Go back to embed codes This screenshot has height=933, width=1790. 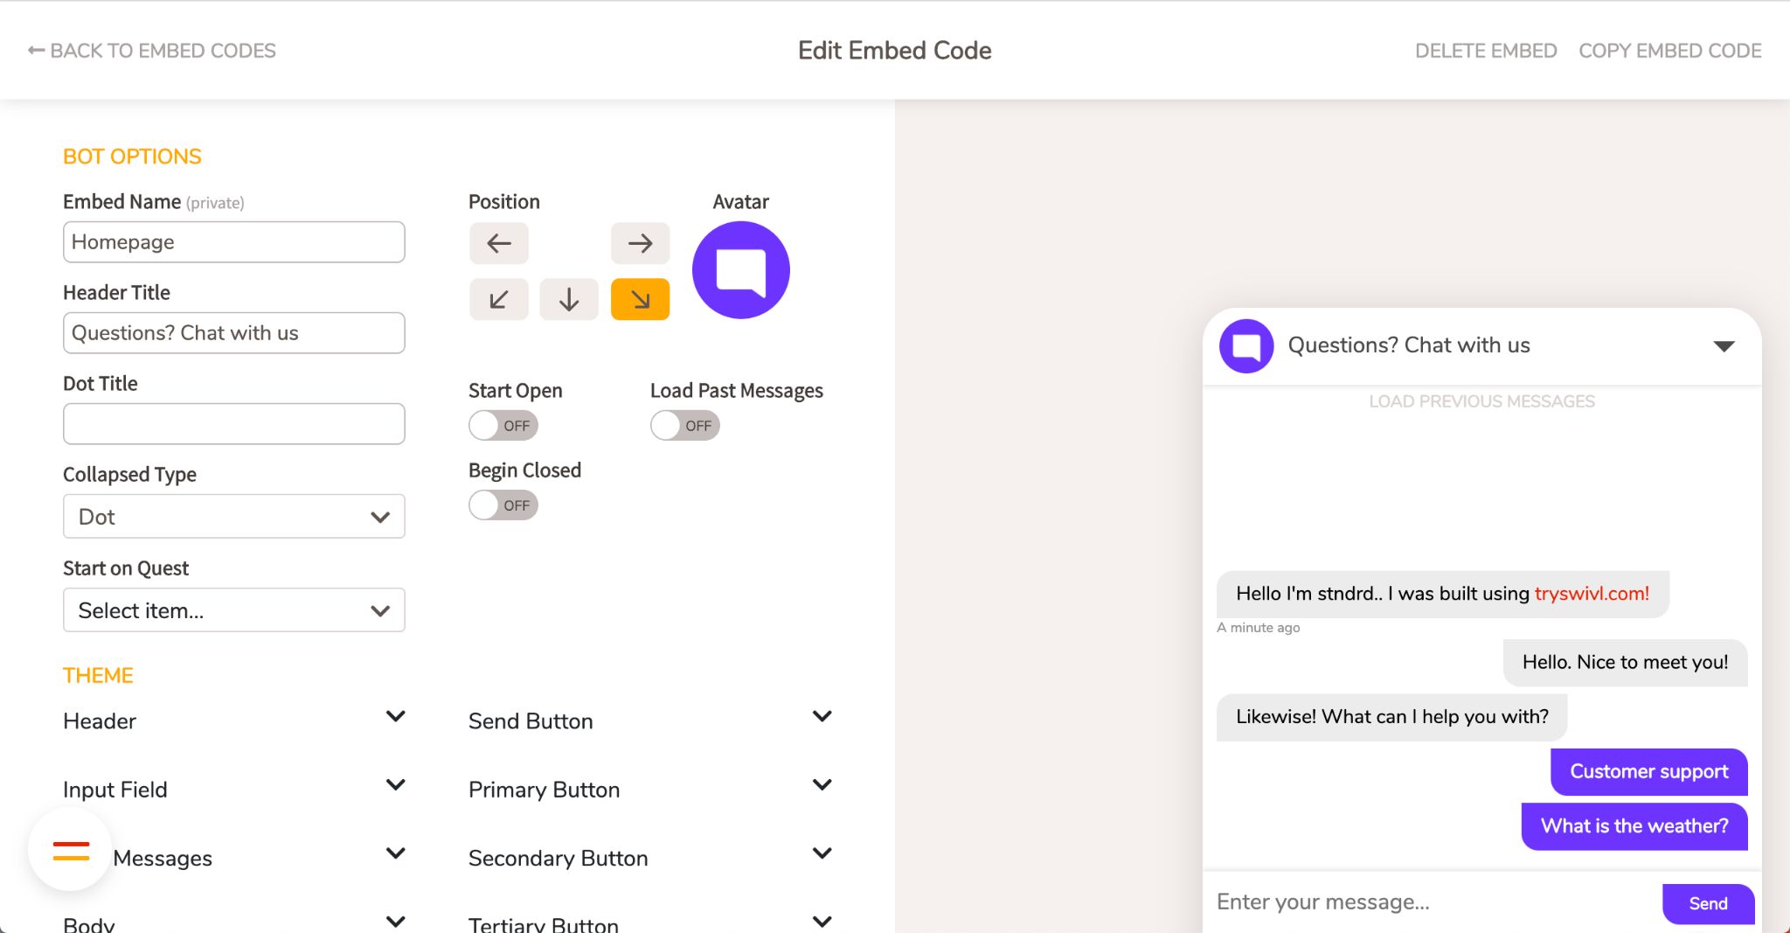[152, 51]
